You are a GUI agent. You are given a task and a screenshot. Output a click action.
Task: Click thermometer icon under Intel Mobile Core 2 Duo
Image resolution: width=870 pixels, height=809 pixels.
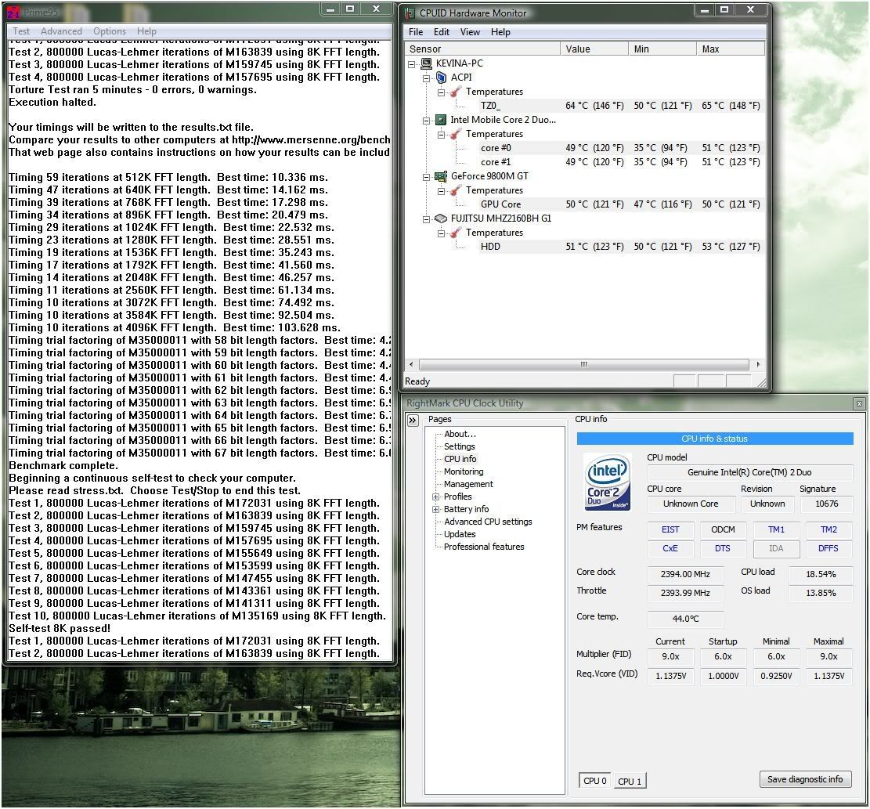(456, 134)
